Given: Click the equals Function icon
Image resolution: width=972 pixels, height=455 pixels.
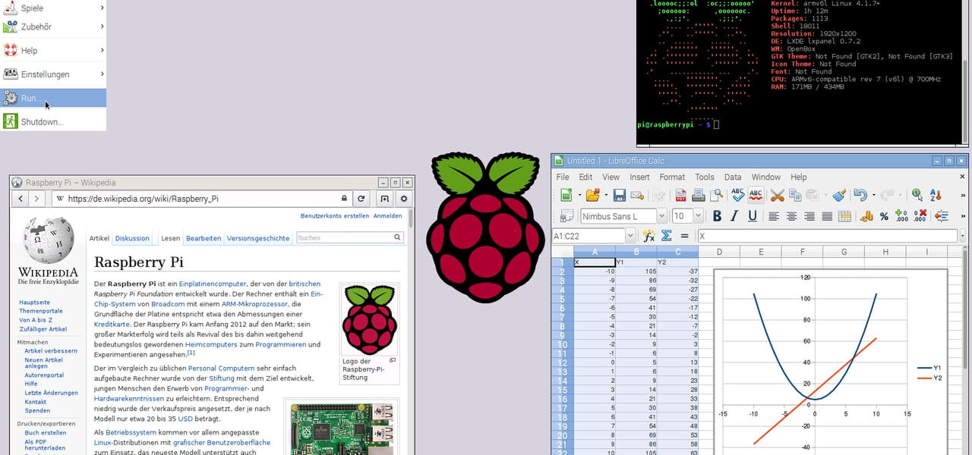Looking at the screenshot, I should click(685, 237).
